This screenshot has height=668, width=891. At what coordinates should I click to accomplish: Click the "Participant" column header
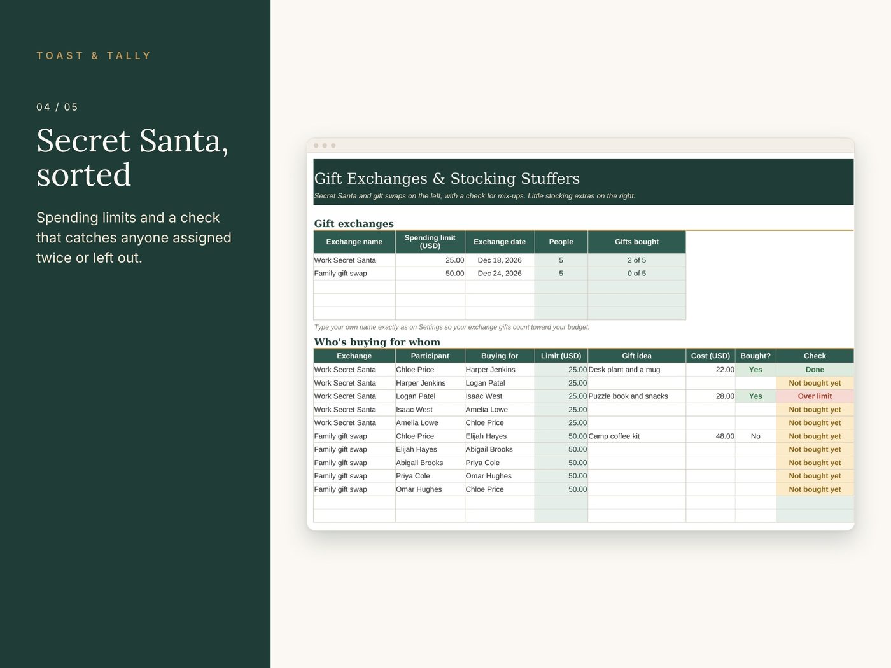pos(430,356)
